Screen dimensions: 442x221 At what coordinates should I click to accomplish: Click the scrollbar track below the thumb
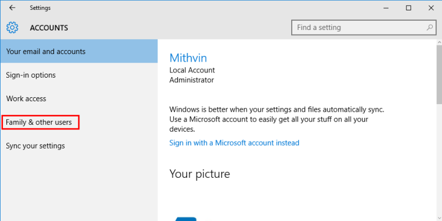439,162
